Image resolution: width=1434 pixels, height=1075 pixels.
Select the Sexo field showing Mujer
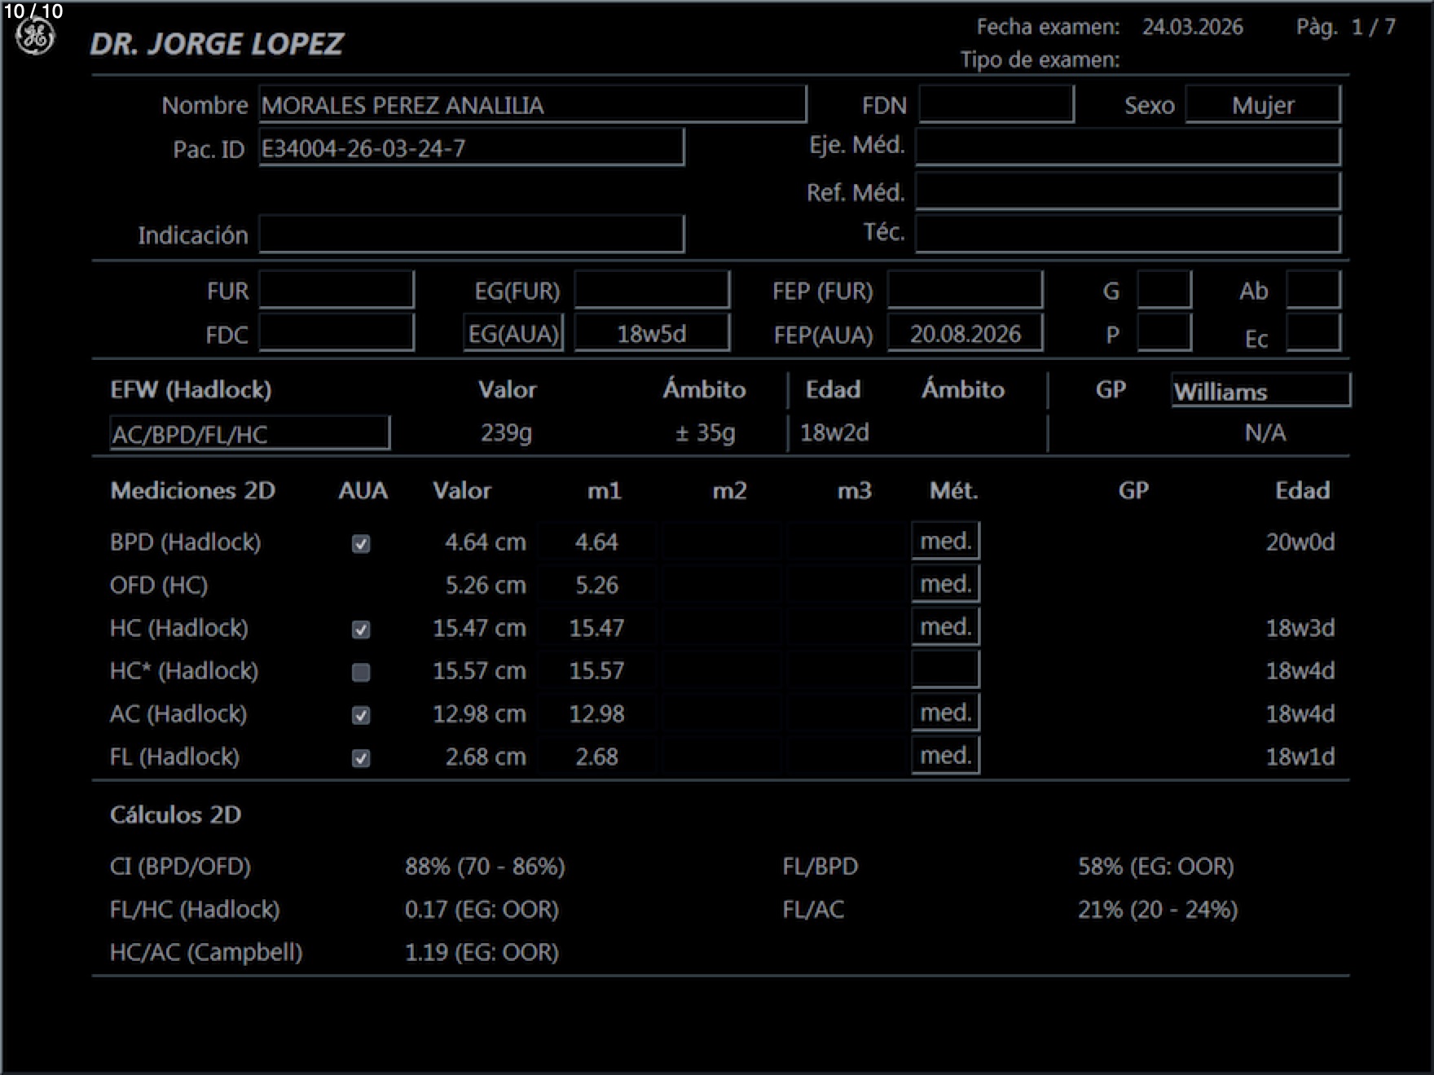(x=1262, y=105)
